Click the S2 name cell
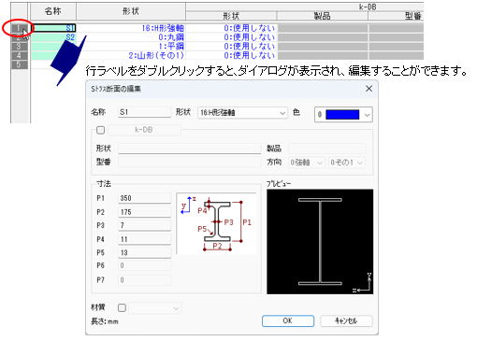 tap(53, 37)
